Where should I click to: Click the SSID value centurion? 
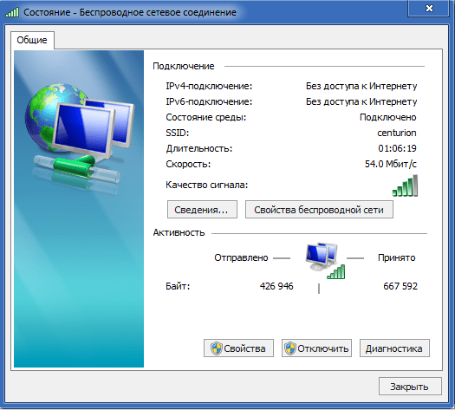[397, 133]
